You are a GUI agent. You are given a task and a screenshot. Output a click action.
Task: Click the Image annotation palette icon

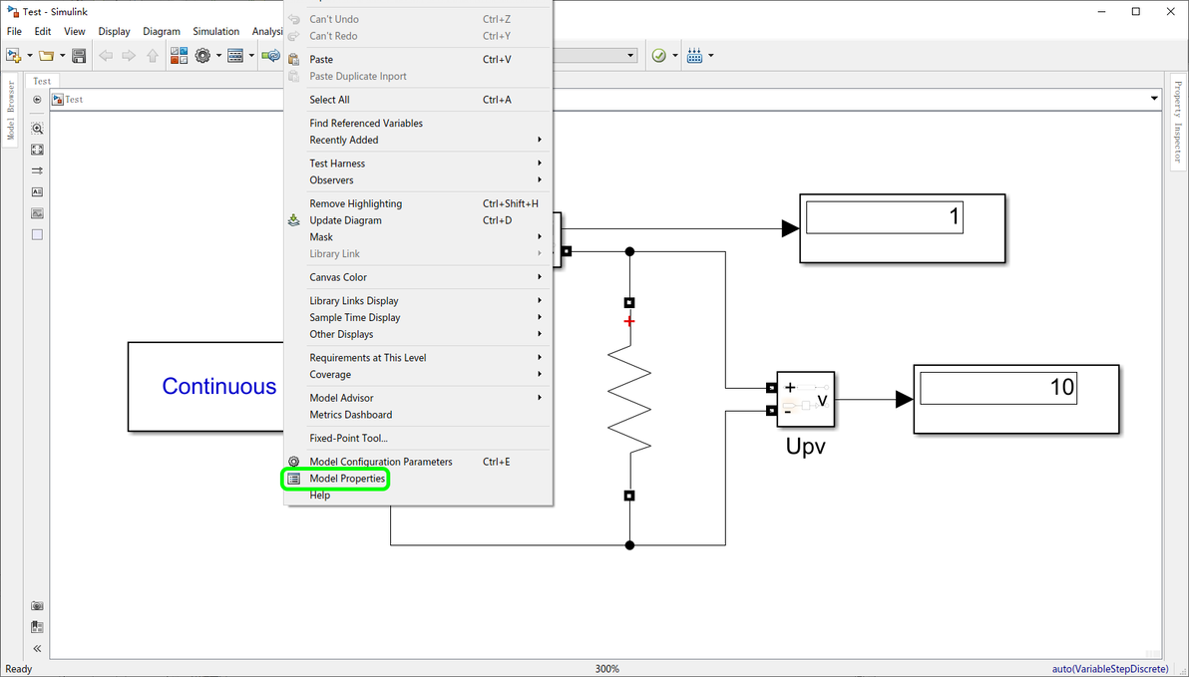pos(37,213)
